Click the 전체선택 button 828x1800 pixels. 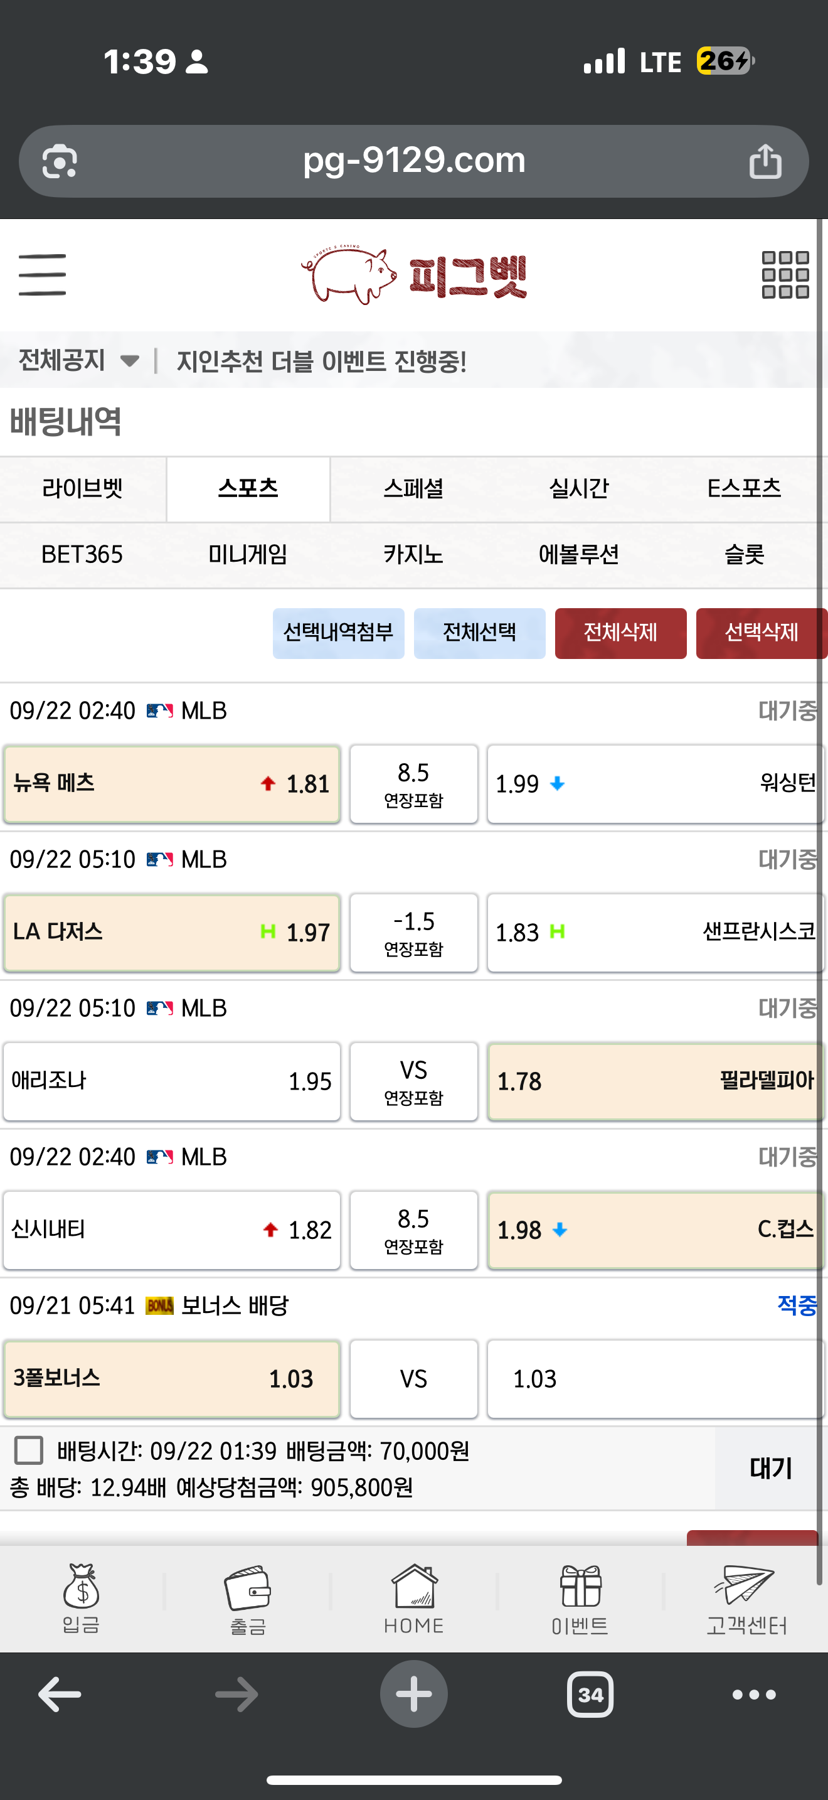(x=479, y=633)
